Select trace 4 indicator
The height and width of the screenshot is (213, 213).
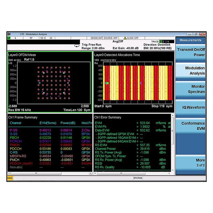(168, 42)
